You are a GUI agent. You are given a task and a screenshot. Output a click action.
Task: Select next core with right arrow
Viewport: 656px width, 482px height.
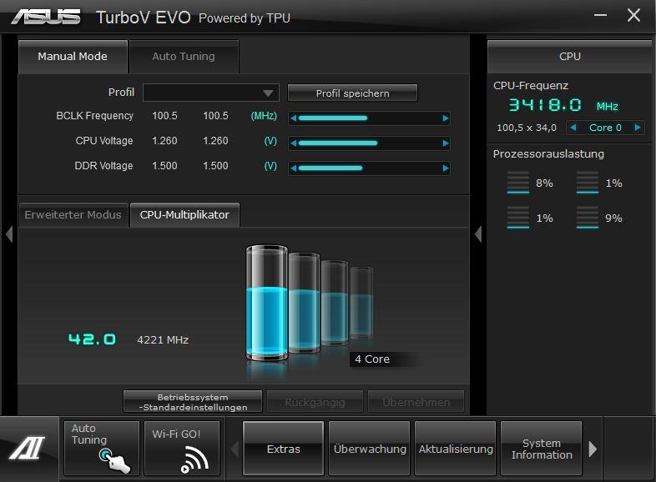click(638, 128)
